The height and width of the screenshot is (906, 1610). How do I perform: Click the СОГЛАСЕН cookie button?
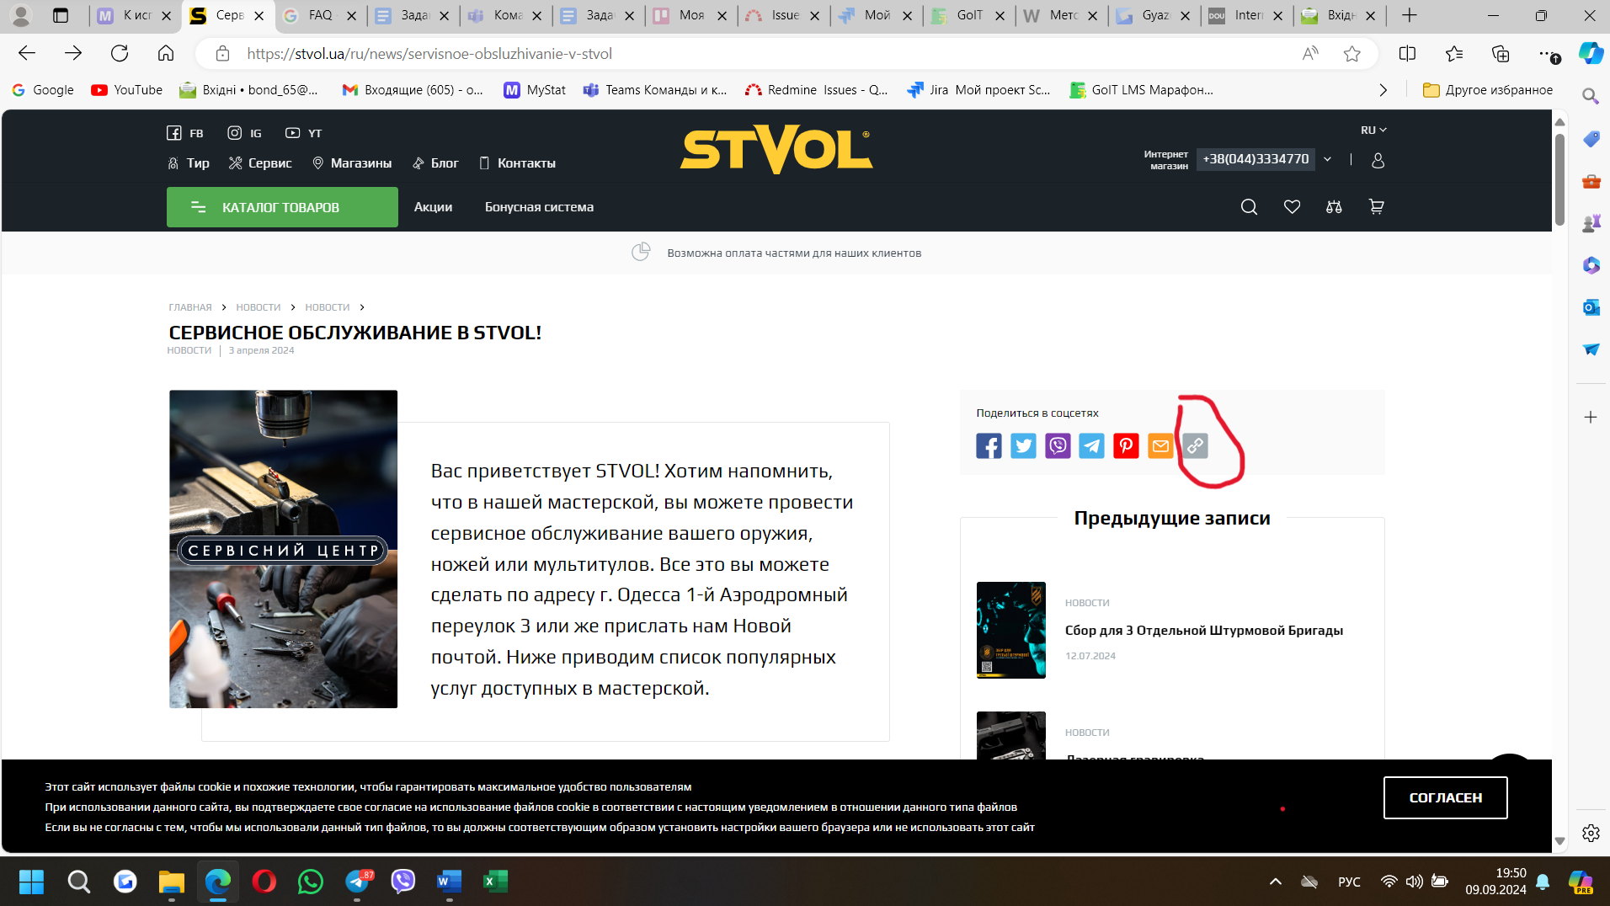[x=1445, y=797]
